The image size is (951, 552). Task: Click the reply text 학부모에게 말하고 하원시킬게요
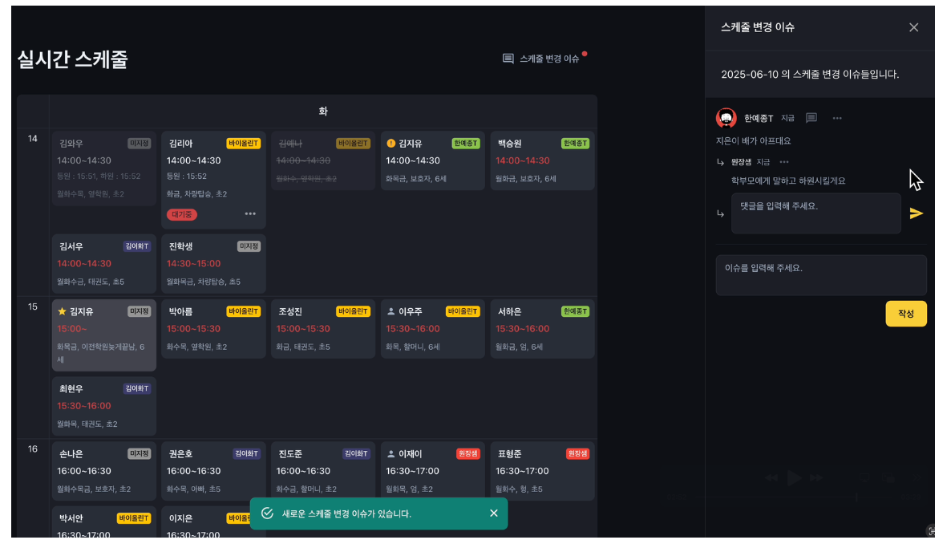click(788, 181)
